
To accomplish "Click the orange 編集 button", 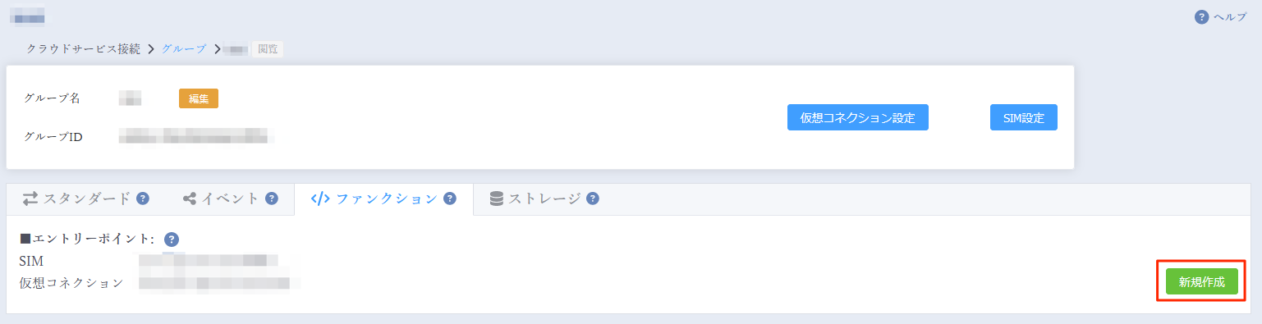I will [199, 98].
